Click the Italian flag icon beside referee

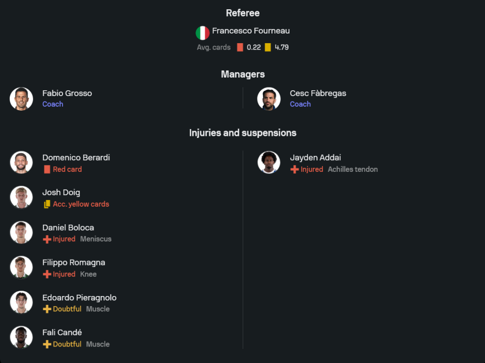click(x=202, y=33)
